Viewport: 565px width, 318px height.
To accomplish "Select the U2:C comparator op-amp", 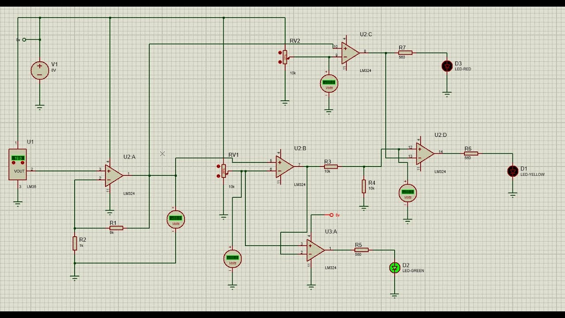I will point(350,53).
